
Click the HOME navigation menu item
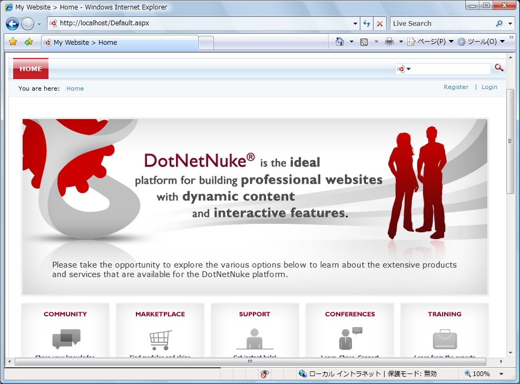(x=31, y=68)
